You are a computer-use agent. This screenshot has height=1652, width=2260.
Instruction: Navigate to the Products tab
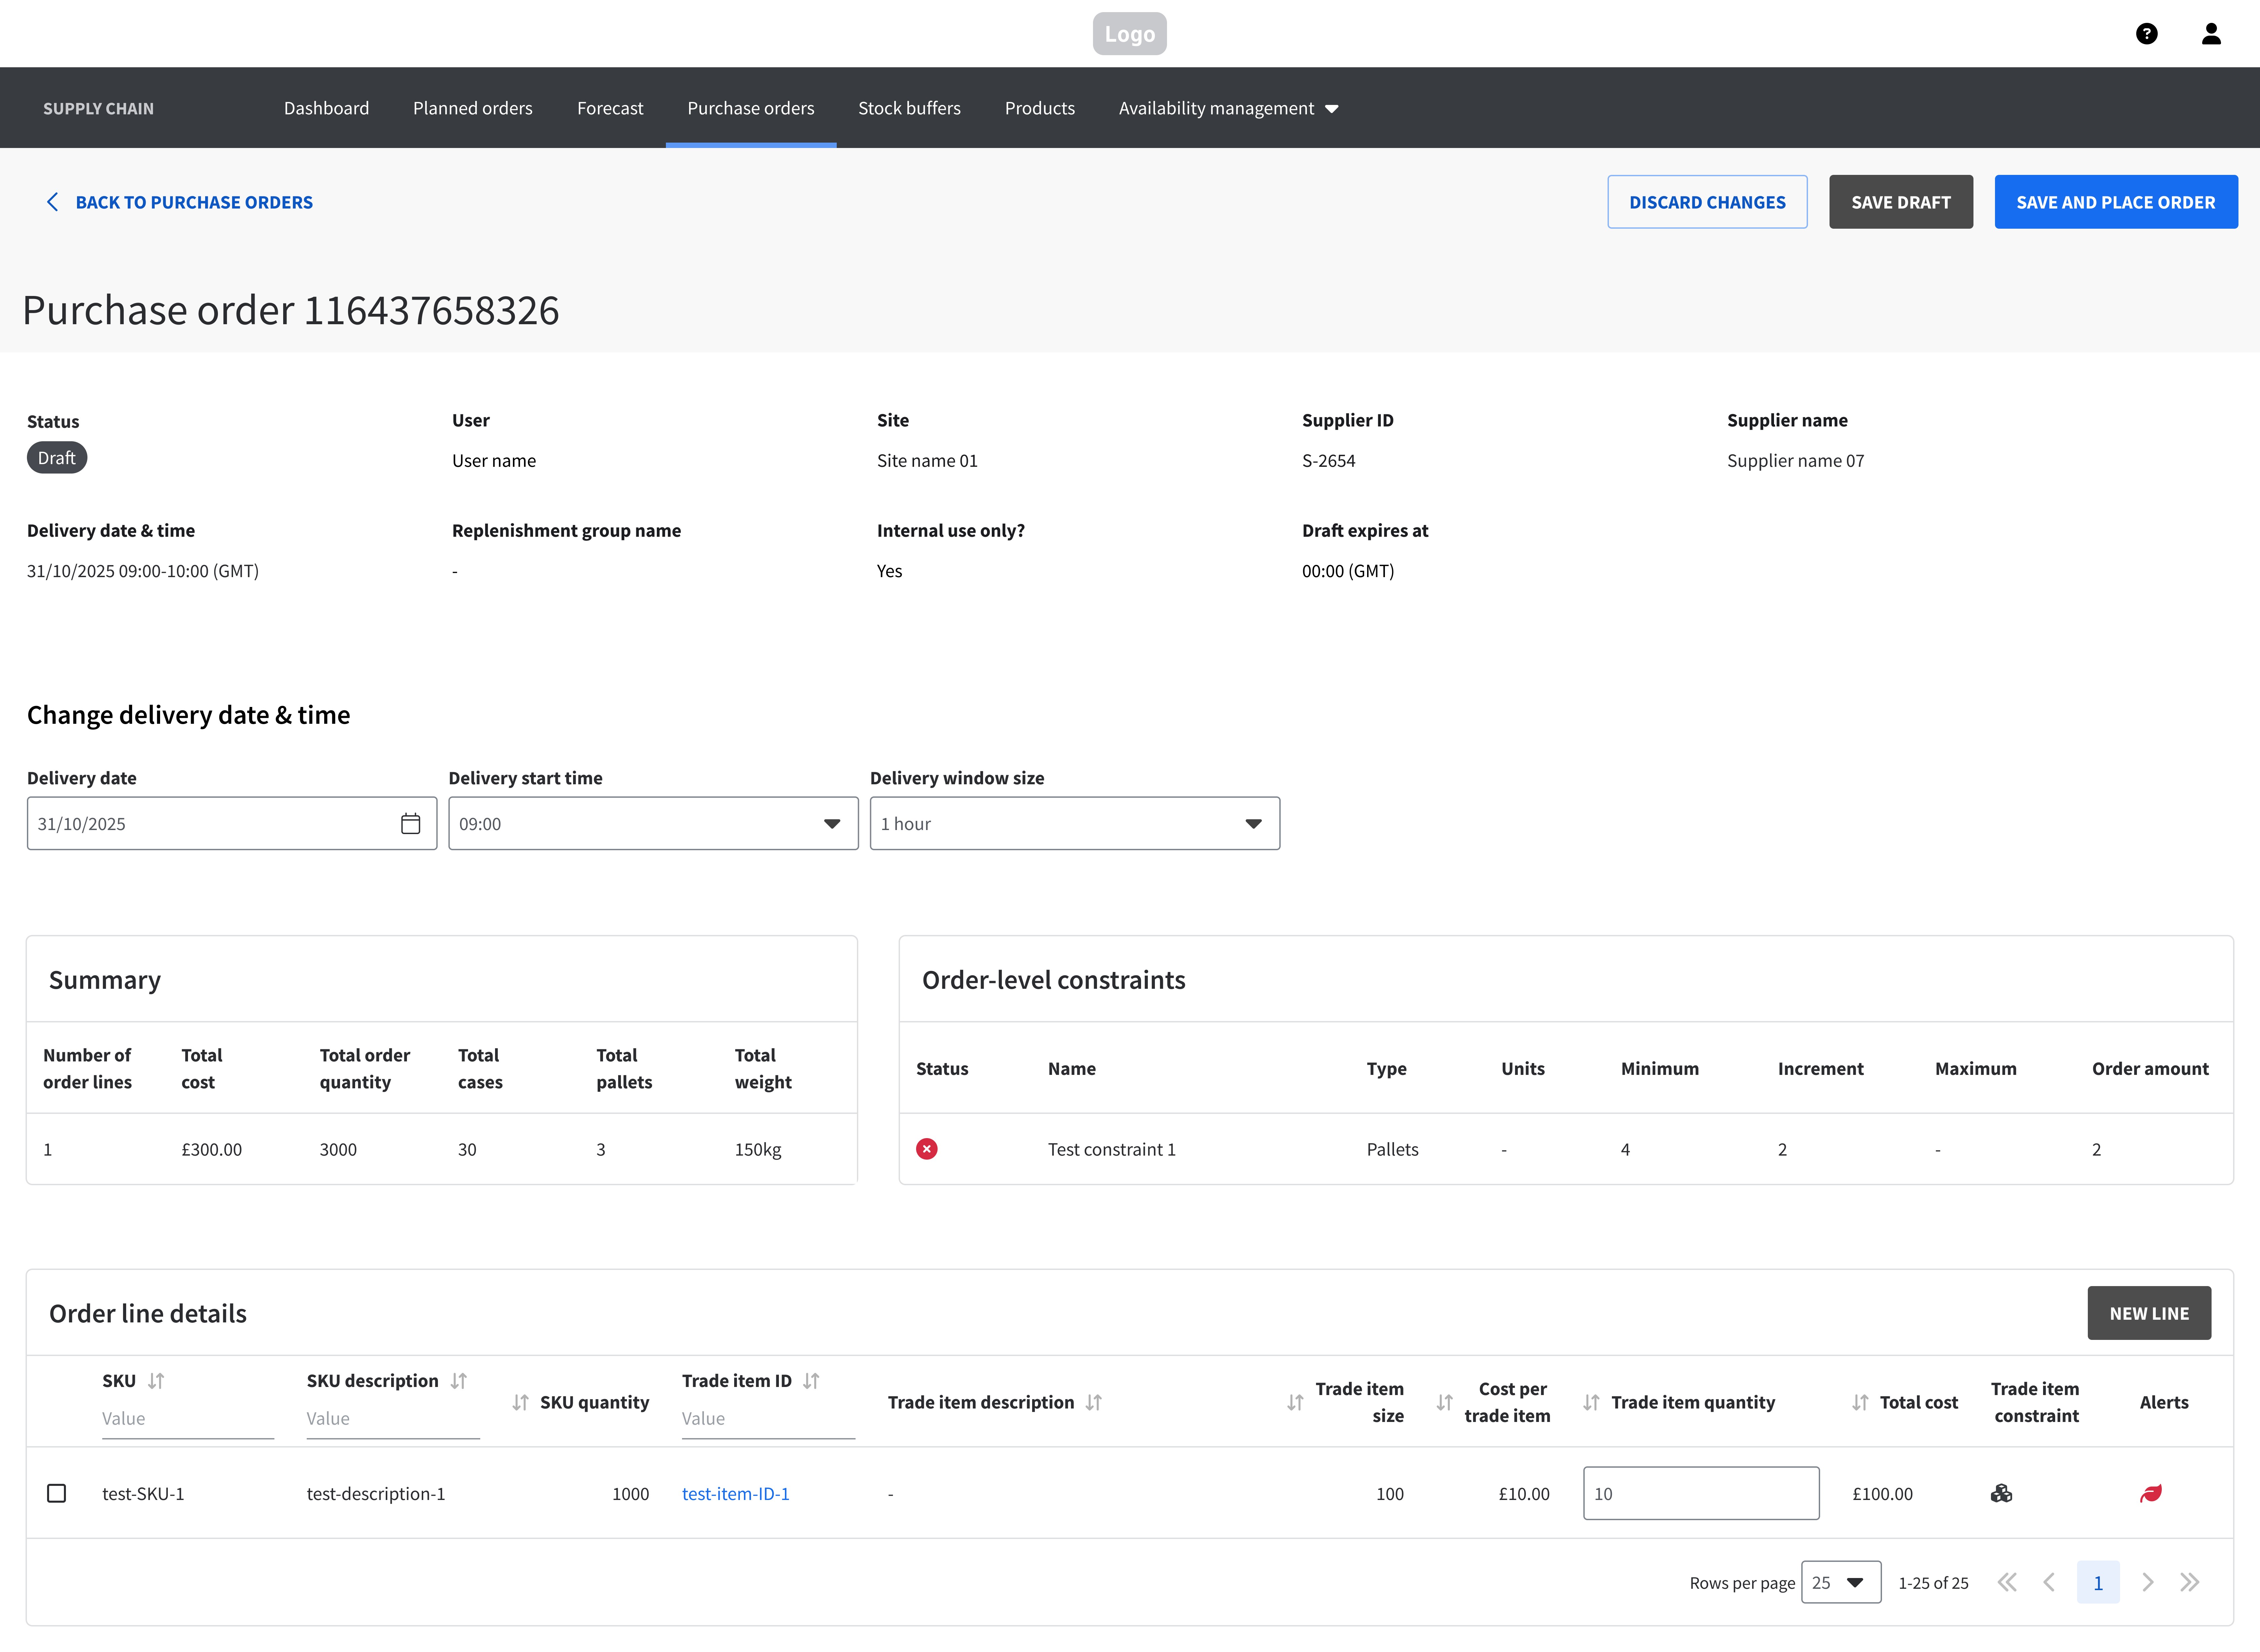point(1040,108)
